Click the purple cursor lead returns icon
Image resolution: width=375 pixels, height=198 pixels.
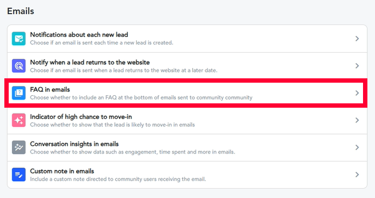click(x=19, y=66)
